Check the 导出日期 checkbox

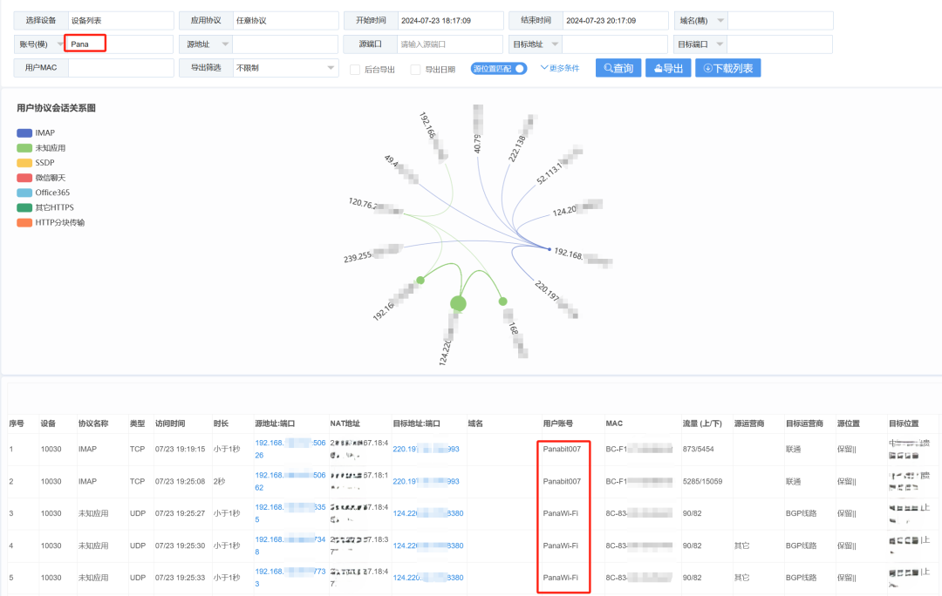[415, 70]
